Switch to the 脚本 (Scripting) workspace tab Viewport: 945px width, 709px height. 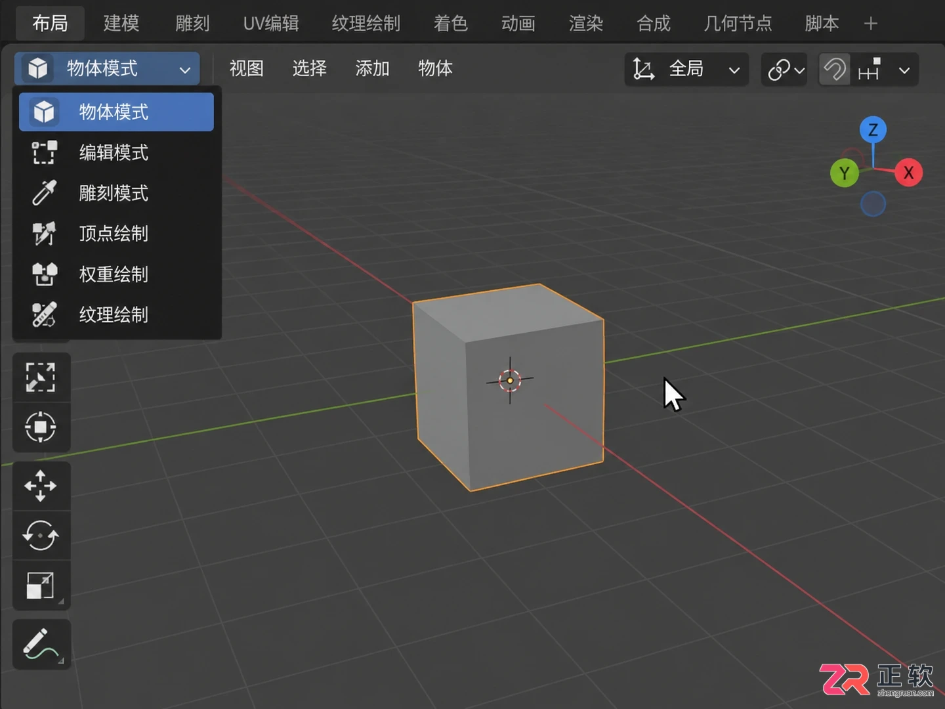(x=822, y=24)
